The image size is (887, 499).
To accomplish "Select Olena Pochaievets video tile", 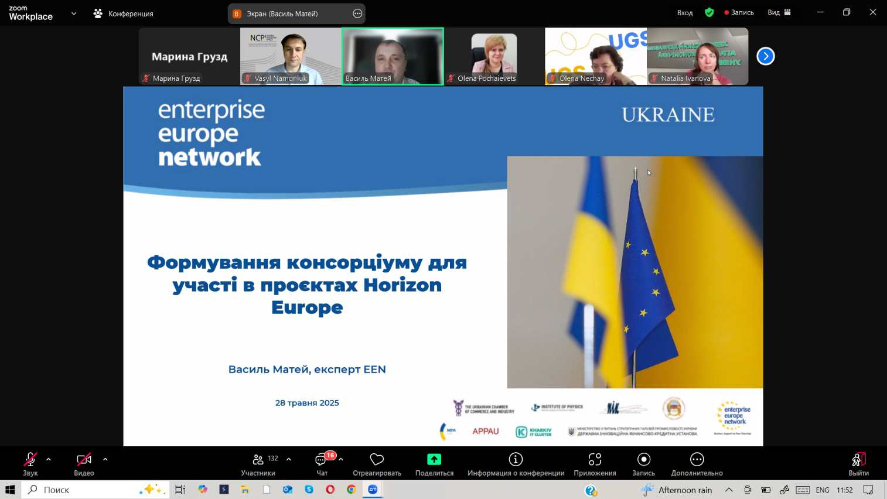I will pyautogui.click(x=494, y=56).
